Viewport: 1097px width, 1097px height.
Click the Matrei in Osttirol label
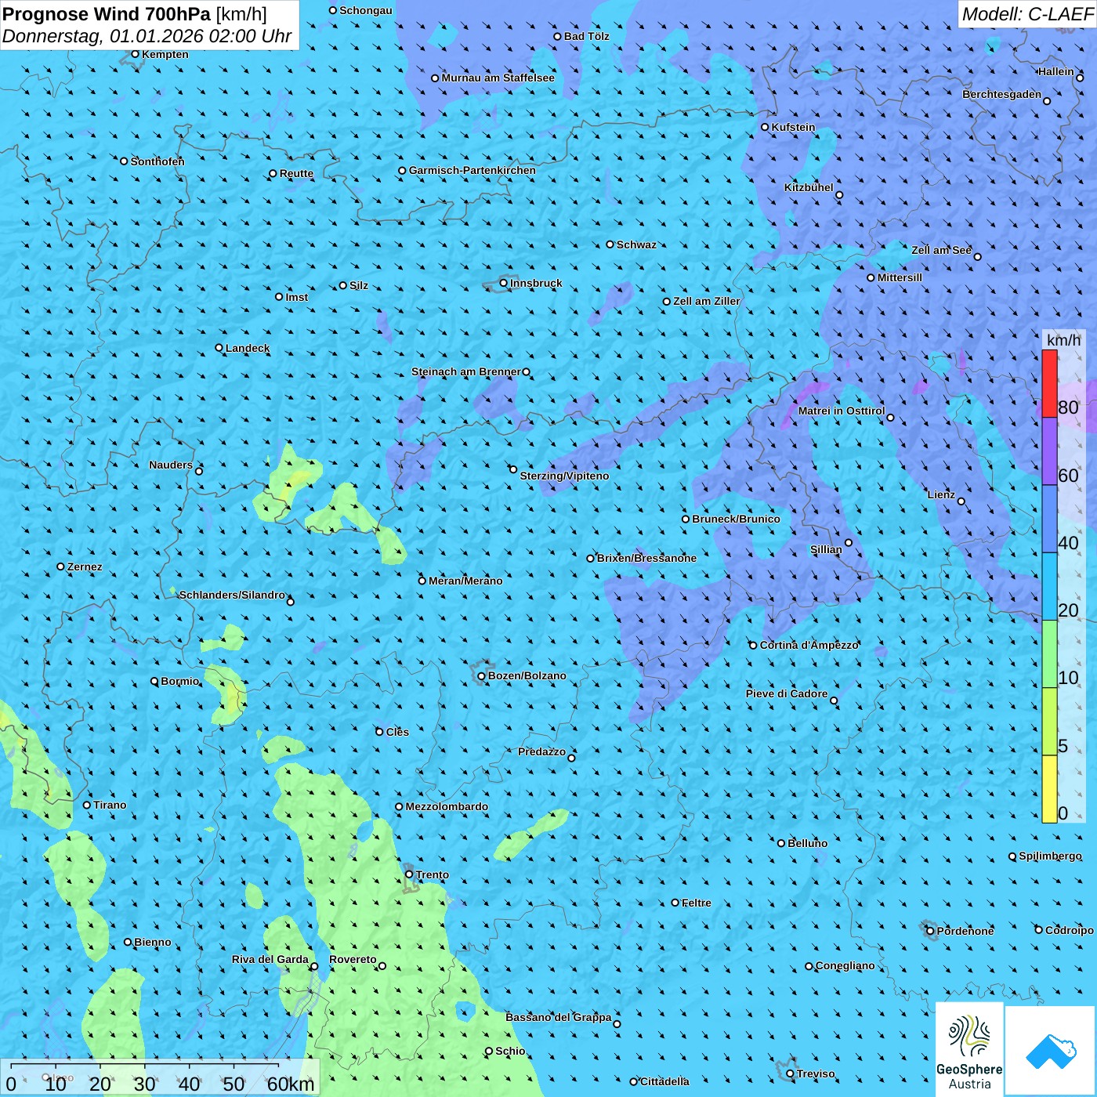(x=842, y=411)
